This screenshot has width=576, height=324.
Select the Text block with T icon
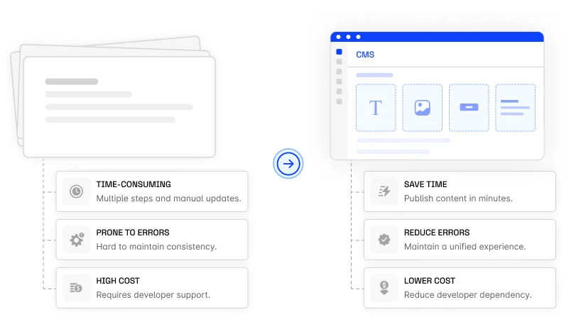tap(376, 108)
